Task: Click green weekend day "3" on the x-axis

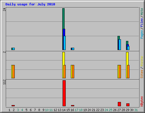Action: 18,110
